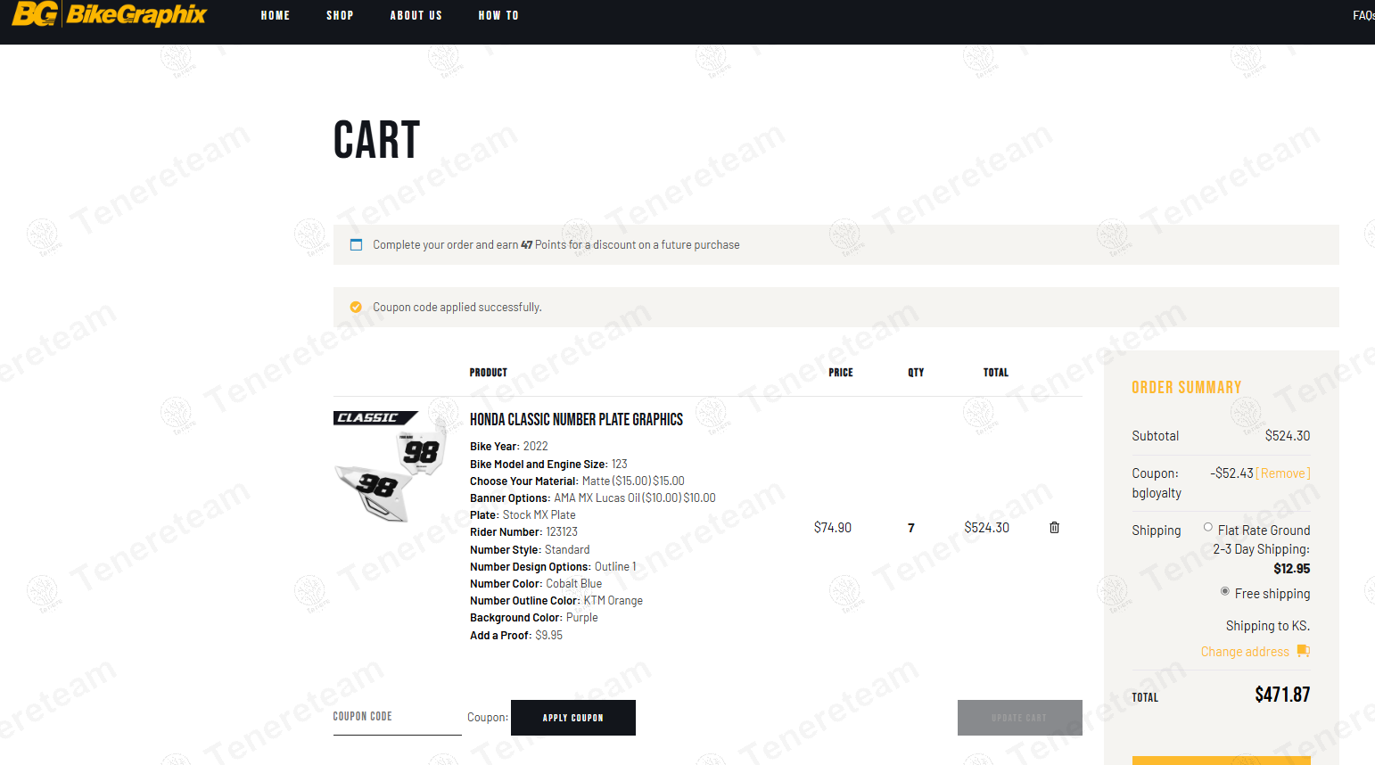
Task: Go to the HOME menu
Action: click(276, 16)
